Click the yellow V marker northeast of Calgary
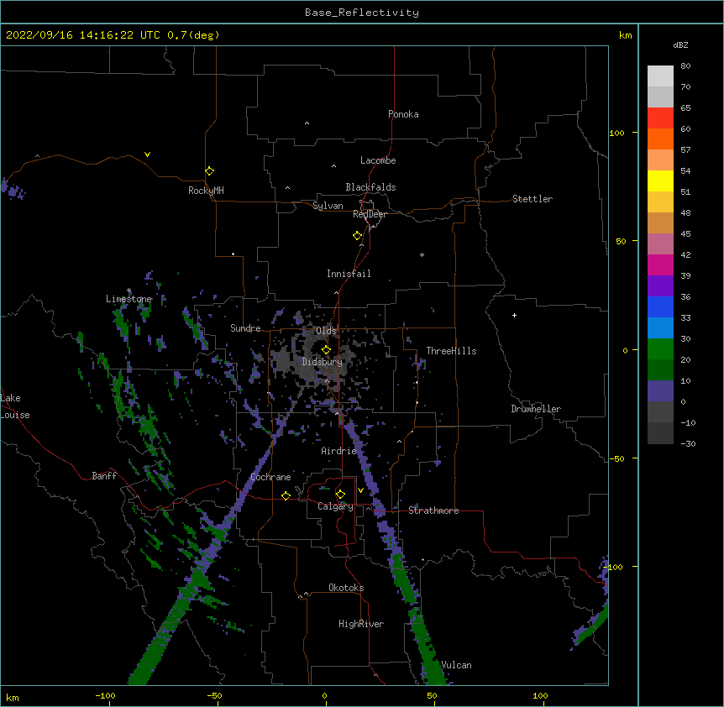The height and width of the screenshot is (707, 724). 360,490
